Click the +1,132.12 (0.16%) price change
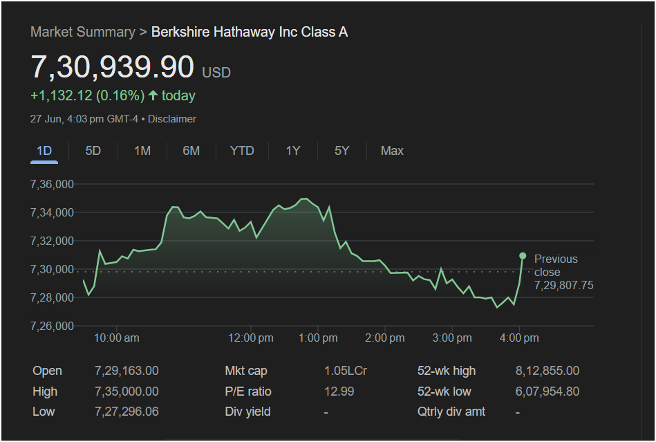656x442 pixels. 87,95
